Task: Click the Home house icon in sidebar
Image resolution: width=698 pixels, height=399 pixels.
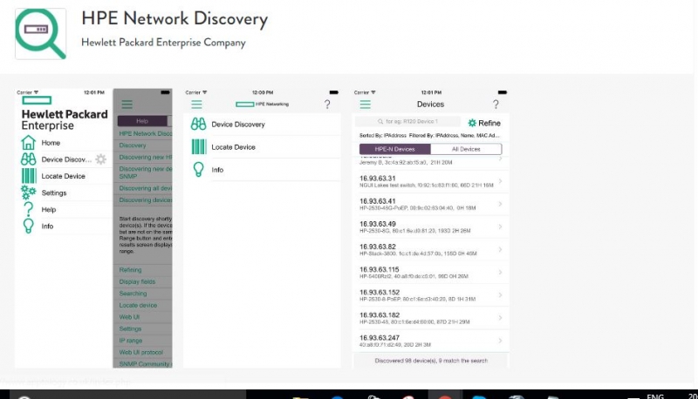Action: coord(28,143)
